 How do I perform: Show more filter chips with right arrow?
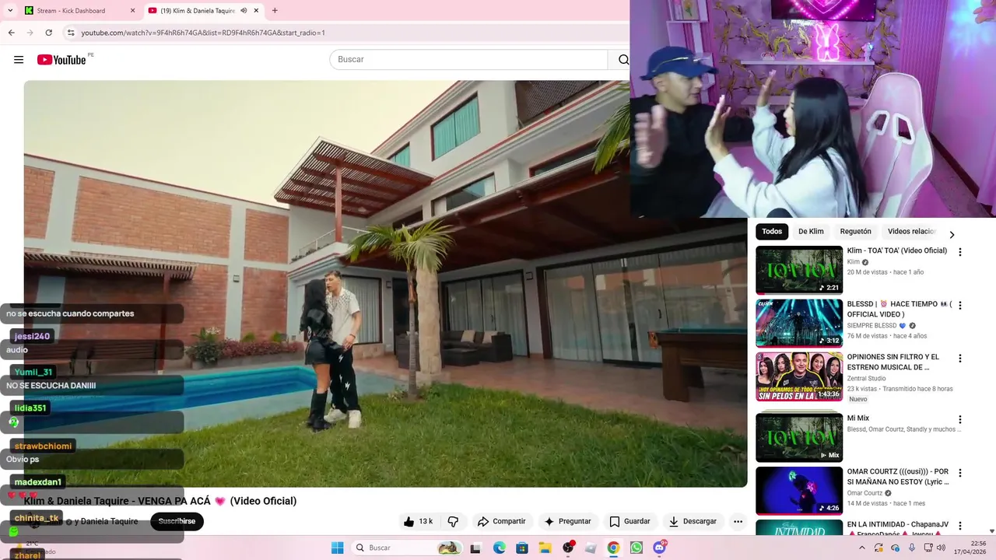pyautogui.click(x=951, y=235)
